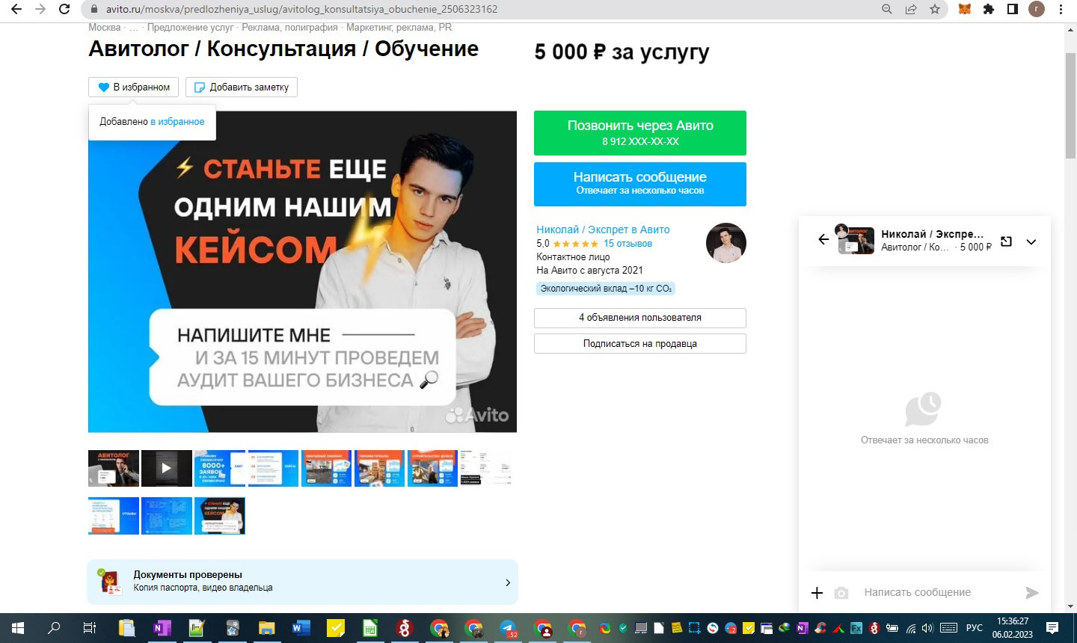Screen dimensions: 1077x643
Task: Open zoom control in address bar
Action: [887, 9]
